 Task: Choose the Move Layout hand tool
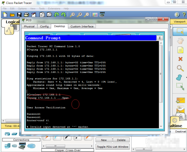tap(180, 41)
